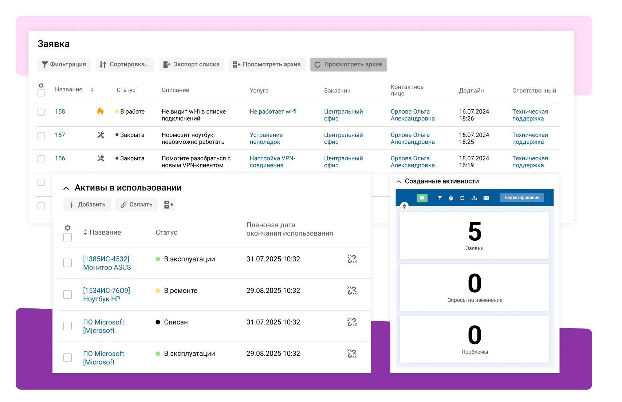The image size is (622, 402).
Task: Click the refresh icon in activities toolbar
Action: tap(462, 198)
